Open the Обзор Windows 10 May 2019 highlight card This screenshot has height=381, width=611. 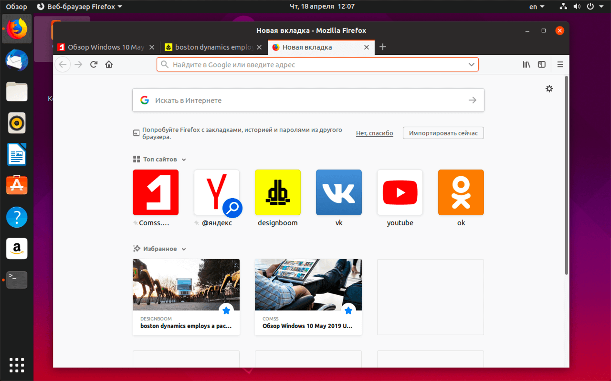[308, 297]
